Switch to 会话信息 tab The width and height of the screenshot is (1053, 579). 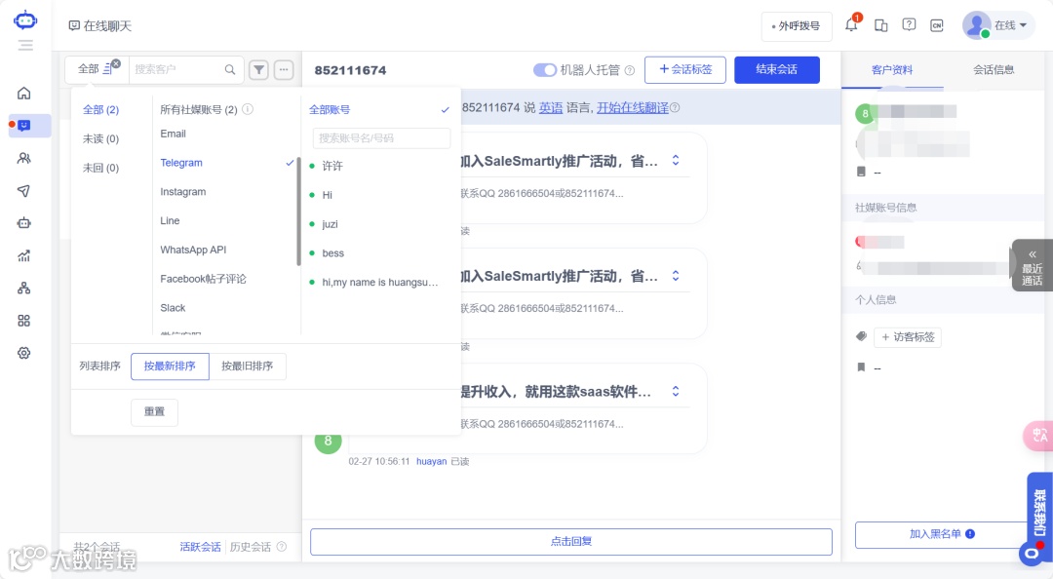tap(994, 70)
